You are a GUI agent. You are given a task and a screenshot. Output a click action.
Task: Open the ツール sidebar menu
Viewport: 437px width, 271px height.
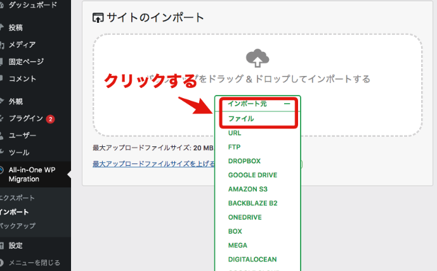click(x=19, y=153)
